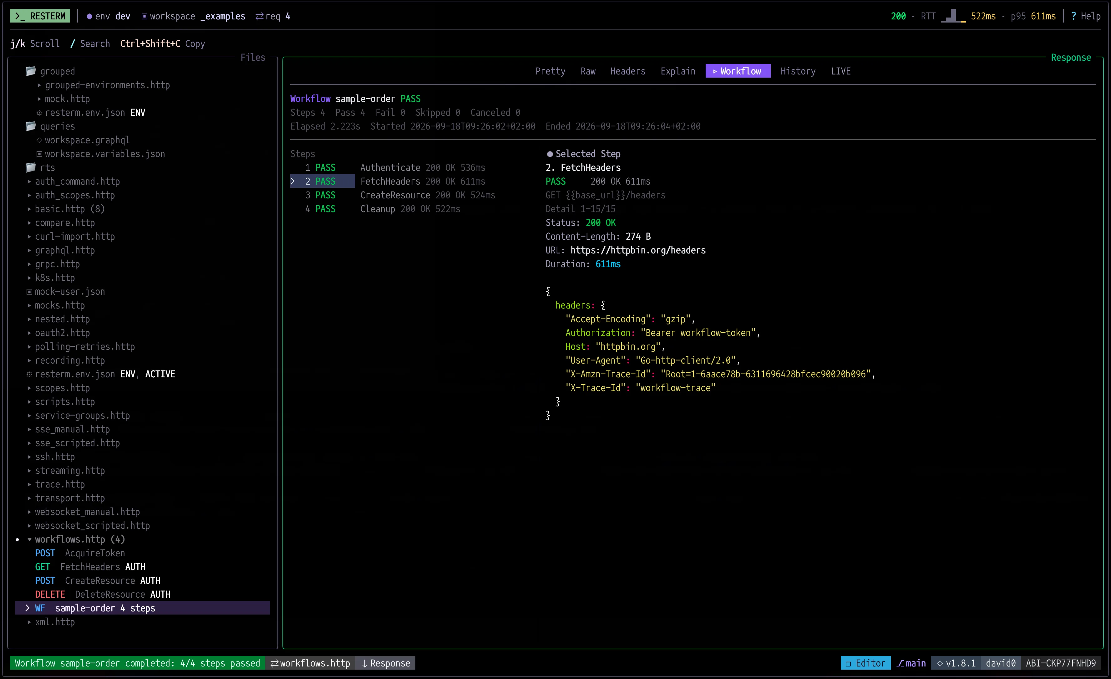Expand auth_command.http file node
Viewport: 1111px width, 679px height.
tap(29, 181)
